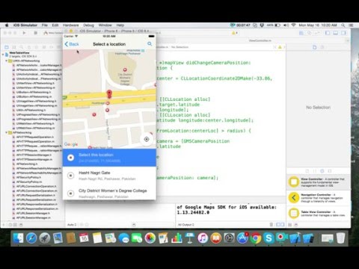This screenshot has width=359, height=269.
Task: Open Notification Center in the menu bar
Action: click(351, 25)
